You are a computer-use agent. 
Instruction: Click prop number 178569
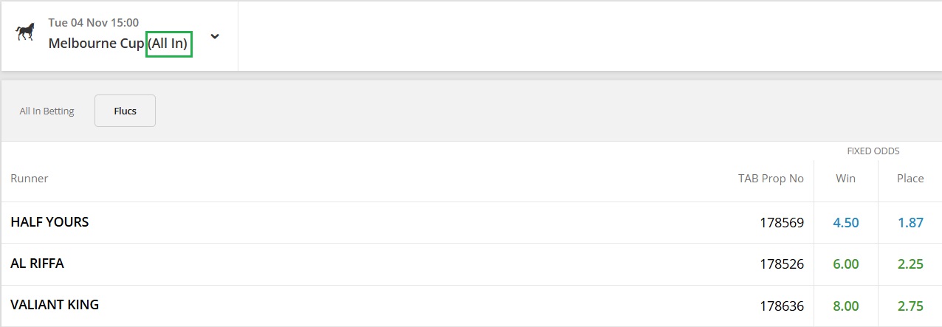click(782, 222)
